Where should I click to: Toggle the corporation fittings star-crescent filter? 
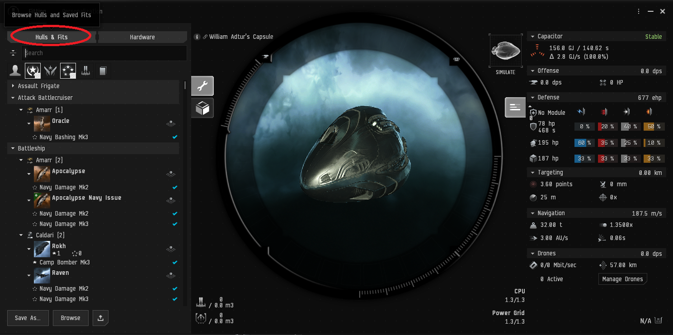pos(33,70)
